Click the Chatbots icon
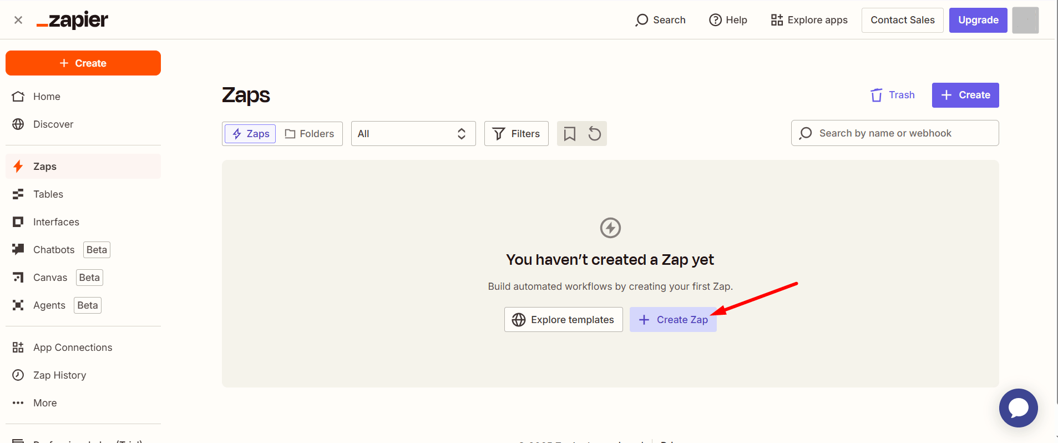This screenshot has height=443, width=1058. pos(18,249)
